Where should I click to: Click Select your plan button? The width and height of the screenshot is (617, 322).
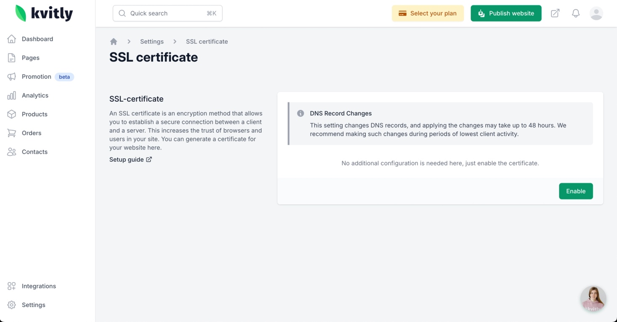[x=428, y=13]
